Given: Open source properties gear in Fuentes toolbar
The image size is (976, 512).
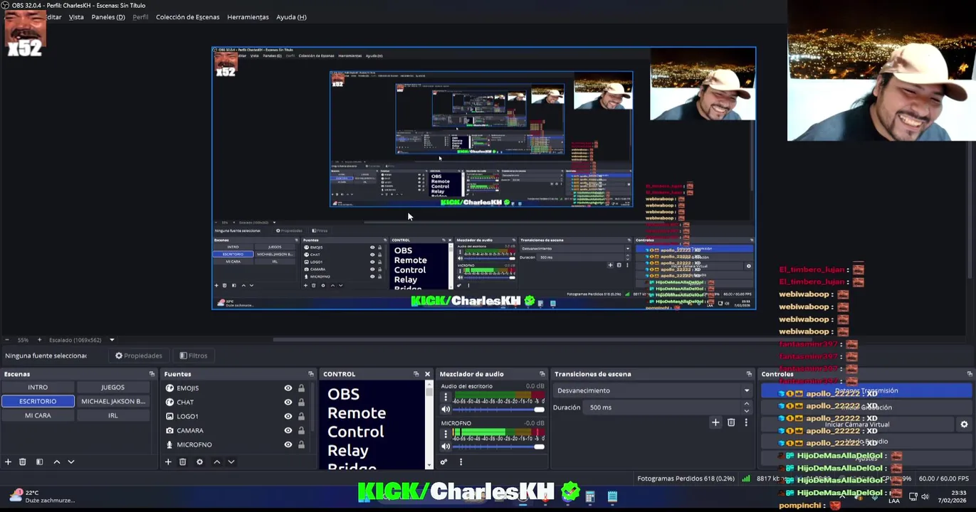Looking at the screenshot, I should pos(199,462).
